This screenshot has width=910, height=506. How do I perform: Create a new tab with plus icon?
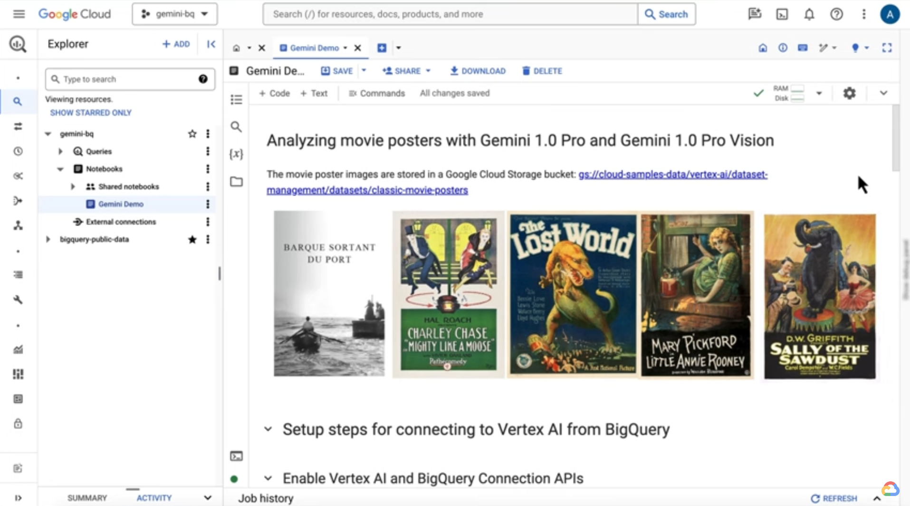tap(382, 48)
